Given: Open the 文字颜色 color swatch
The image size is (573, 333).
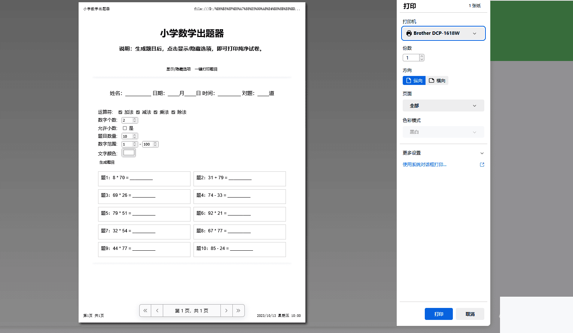Looking at the screenshot, I should tap(129, 152).
